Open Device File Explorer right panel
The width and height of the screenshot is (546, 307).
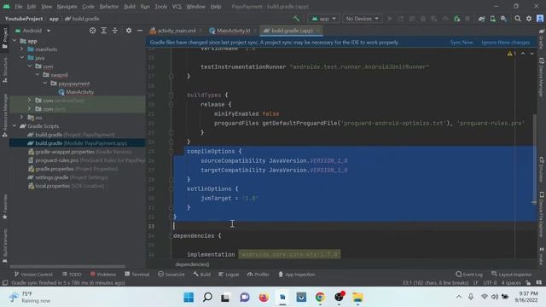(x=542, y=215)
